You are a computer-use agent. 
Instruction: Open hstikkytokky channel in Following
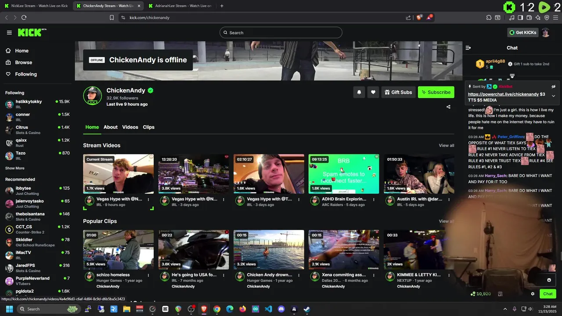(x=37, y=104)
